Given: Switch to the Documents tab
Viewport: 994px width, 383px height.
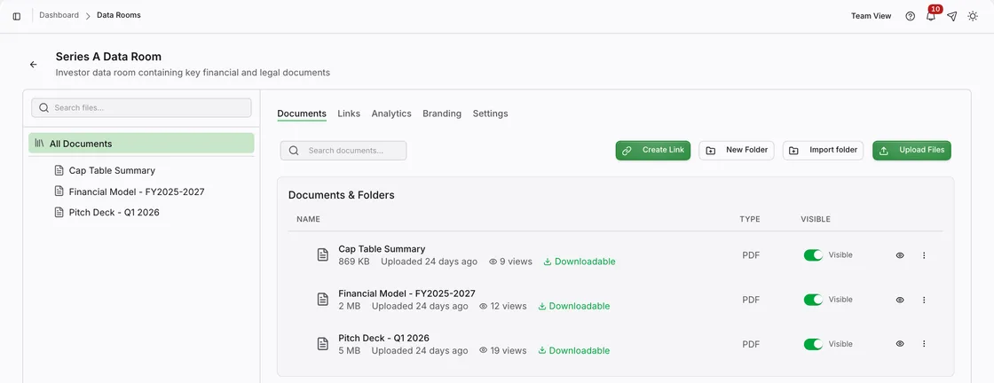Looking at the screenshot, I should coord(302,113).
